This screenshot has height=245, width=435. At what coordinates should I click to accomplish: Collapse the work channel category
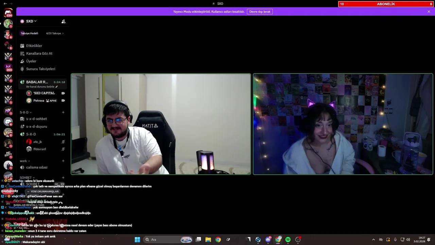click(x=24, y=161)
